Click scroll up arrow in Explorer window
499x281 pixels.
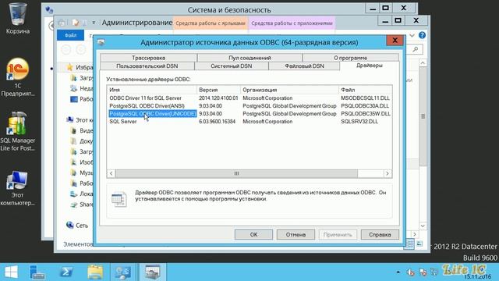(423, 63)
